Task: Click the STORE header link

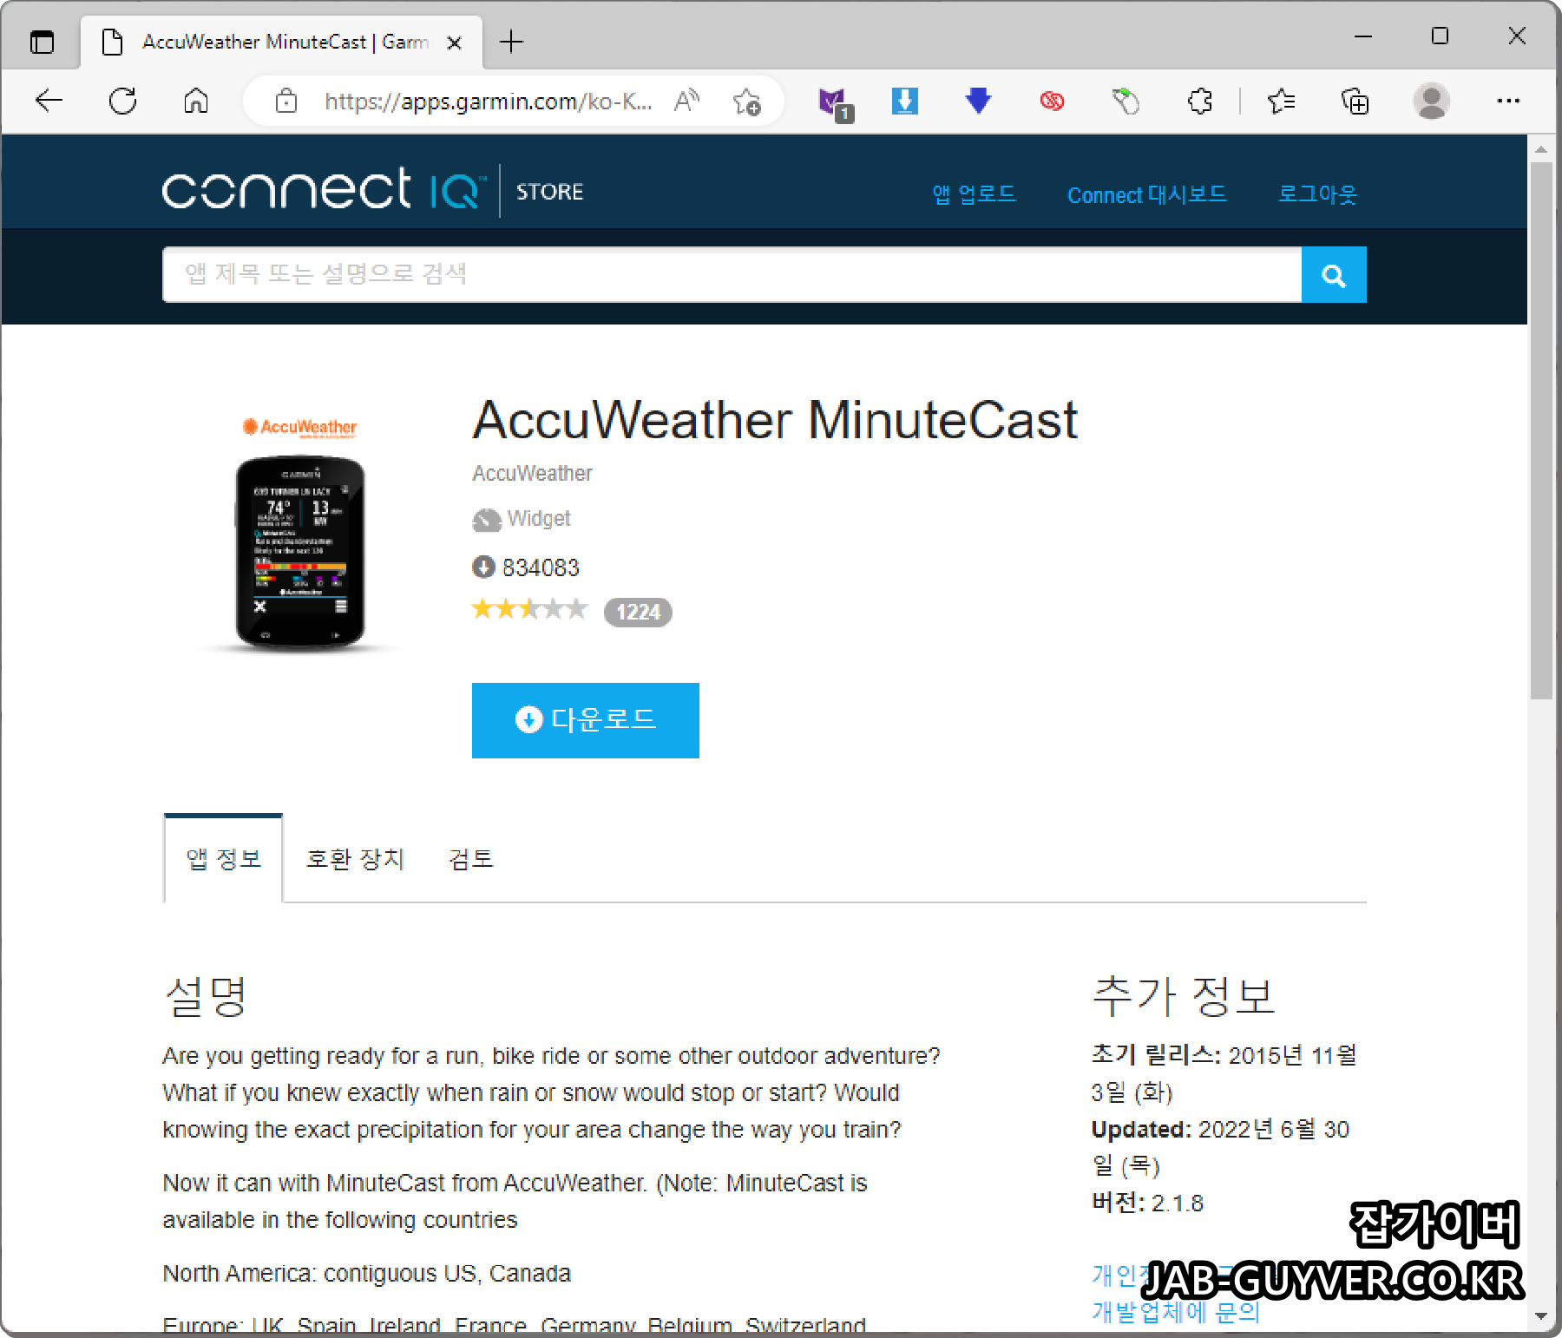Action: coord(549,192)
